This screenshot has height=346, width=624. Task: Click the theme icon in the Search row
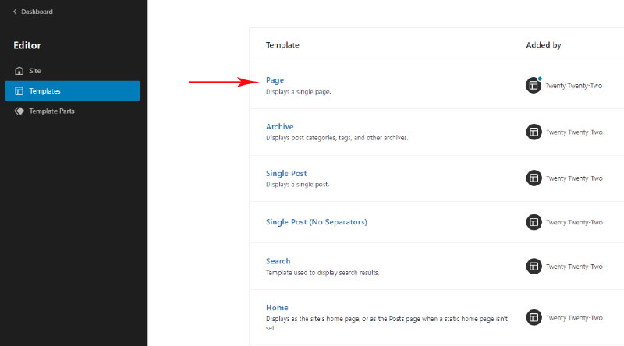tap(534, 266)
